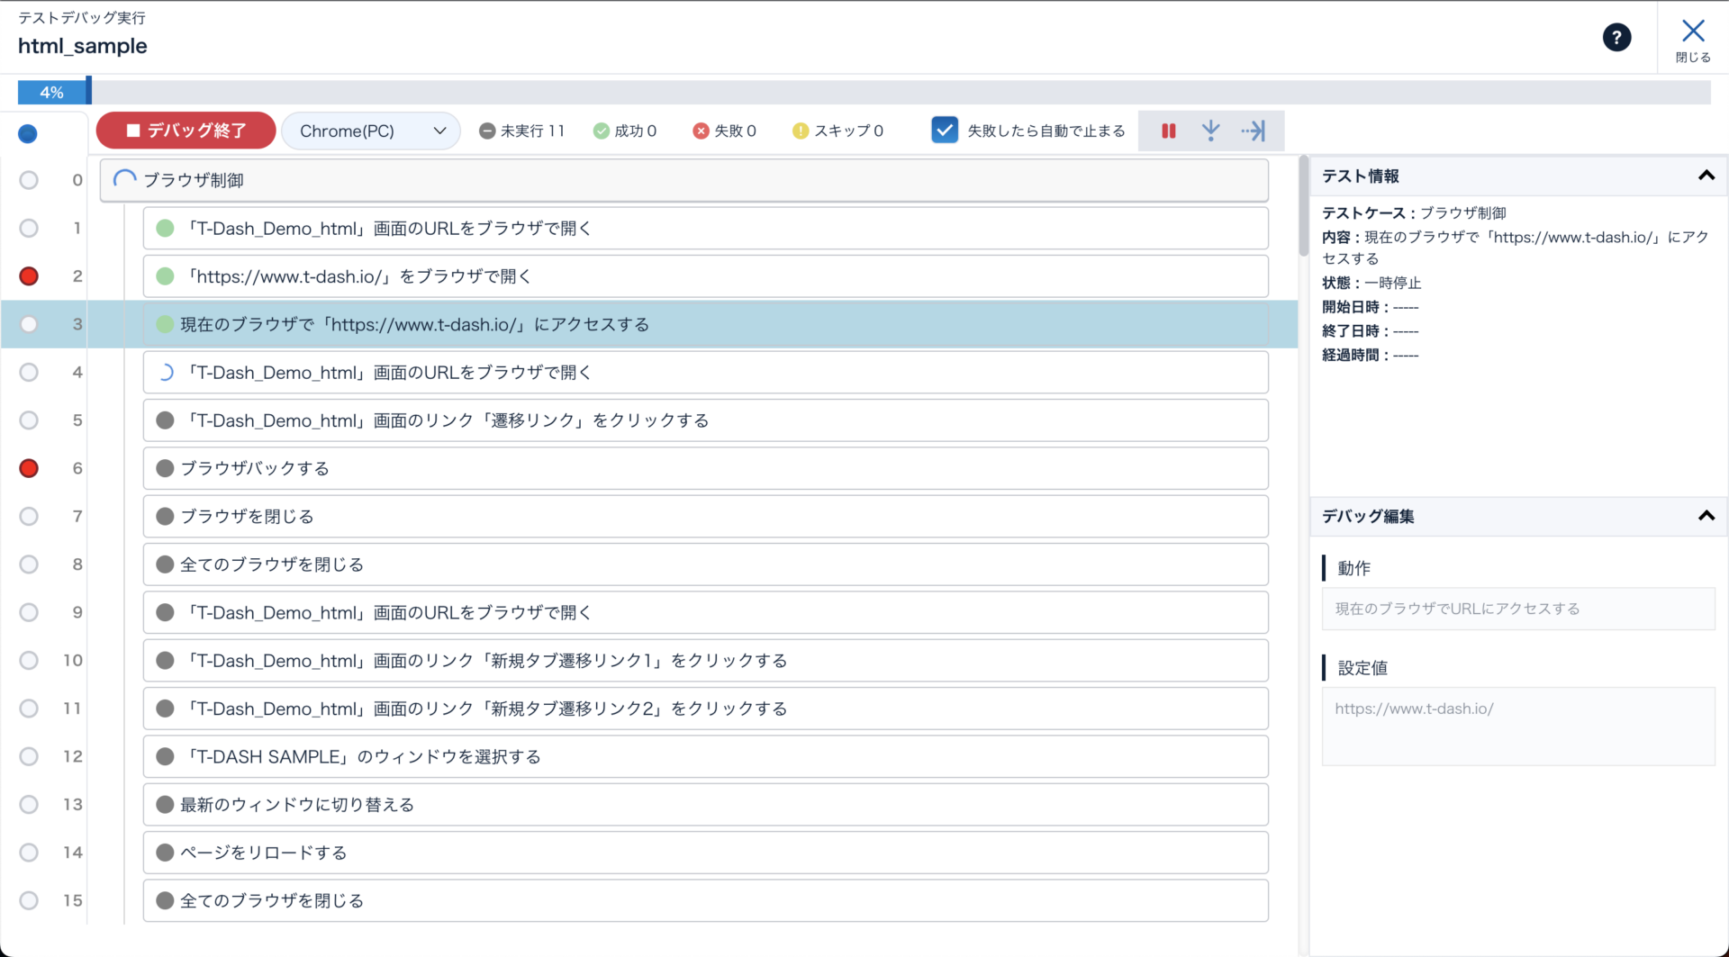
Task: Open the help question mark icon
Action: (1616, 38)
